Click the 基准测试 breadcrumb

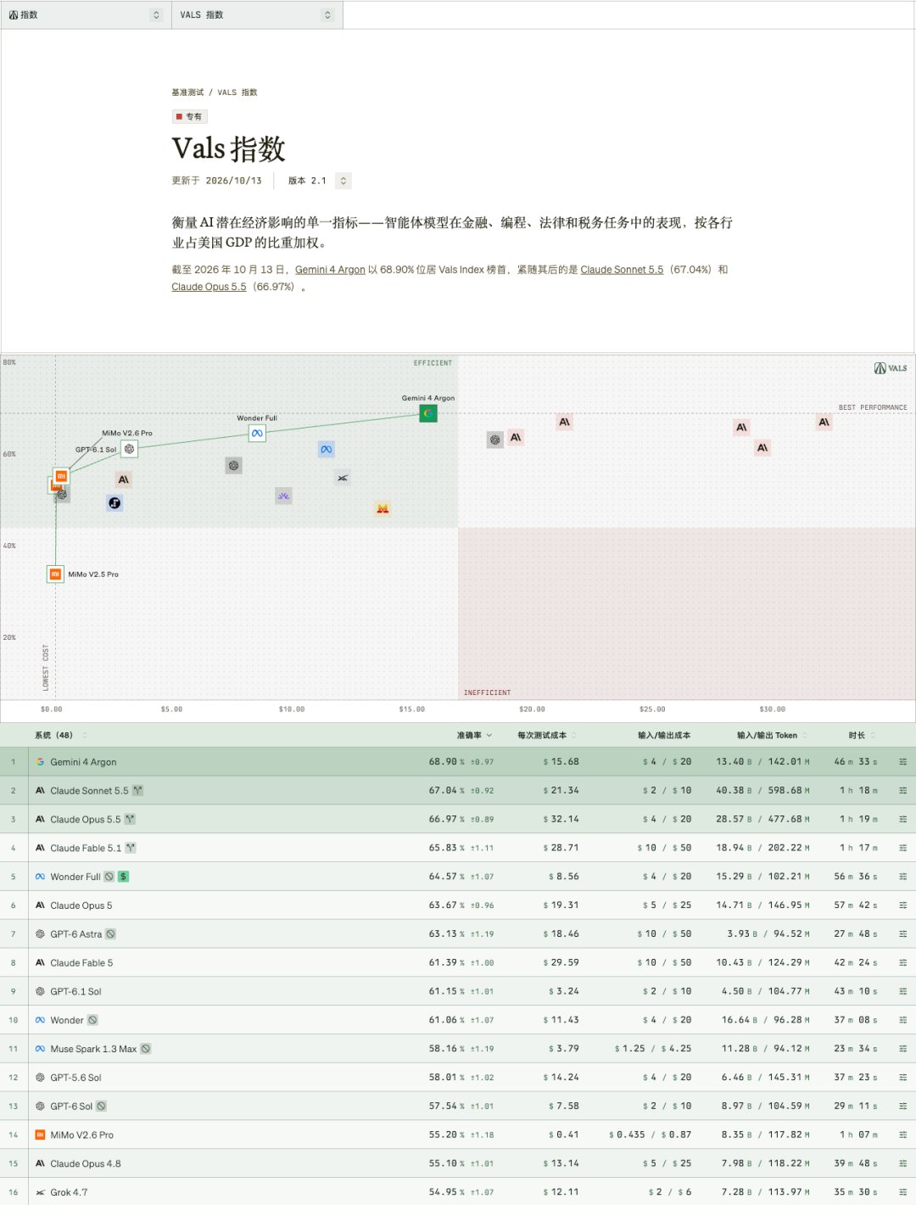pyautogui.click(x=187, y=92)
